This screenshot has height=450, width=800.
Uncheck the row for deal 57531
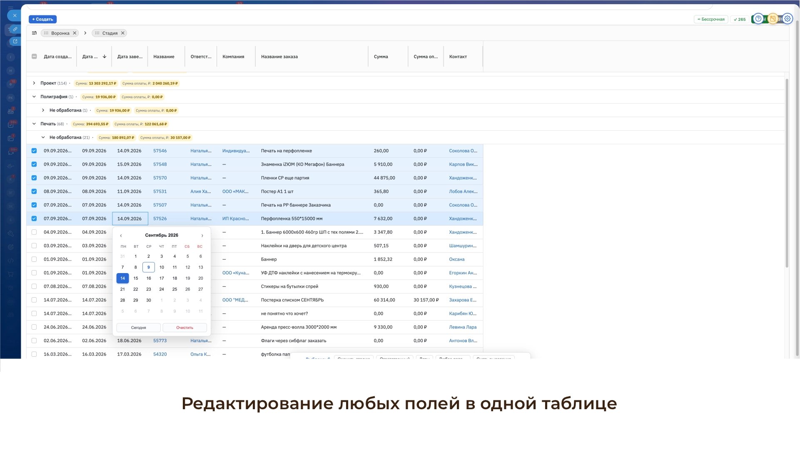pyautogui.click(x=34, y=191)
